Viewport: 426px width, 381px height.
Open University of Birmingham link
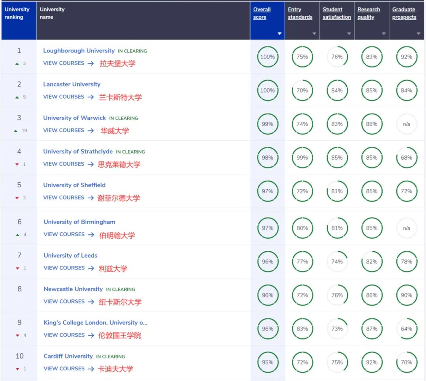[x=79, y=222]
